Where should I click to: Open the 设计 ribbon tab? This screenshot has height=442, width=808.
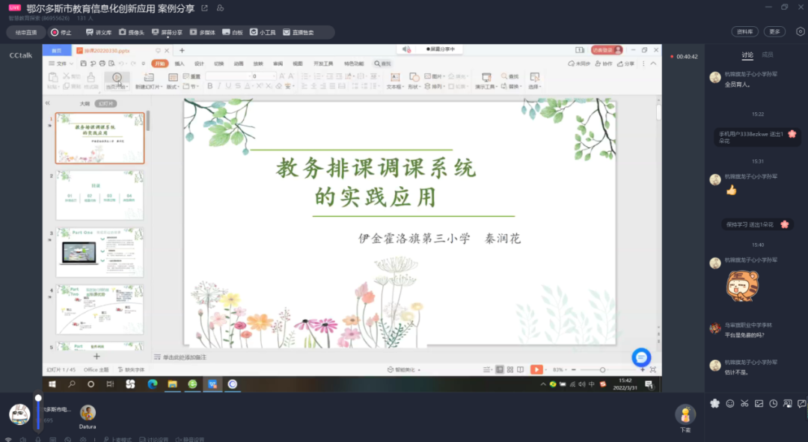(199, 64)
